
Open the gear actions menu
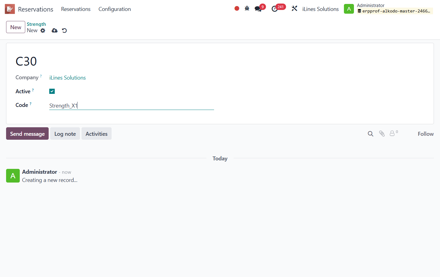(43, 30)
